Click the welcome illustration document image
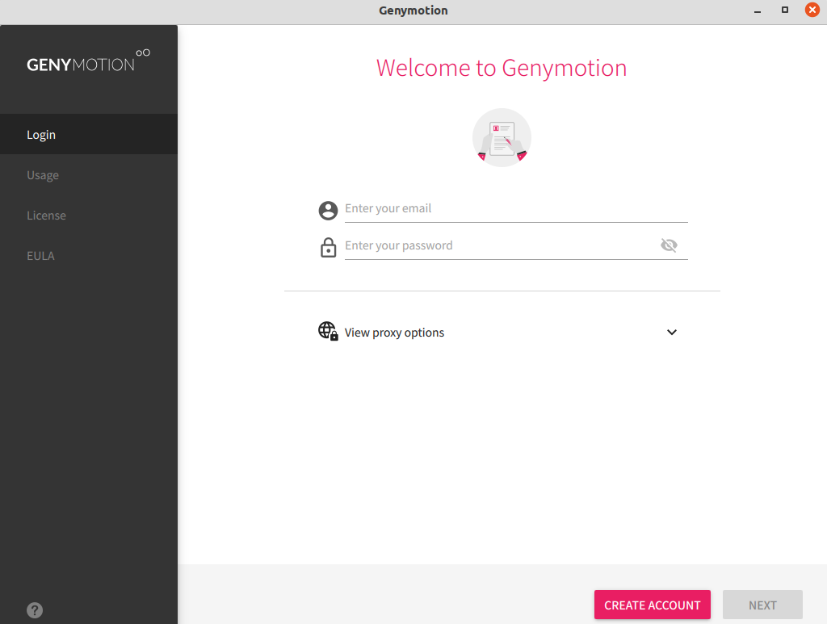 click(502, 137)
